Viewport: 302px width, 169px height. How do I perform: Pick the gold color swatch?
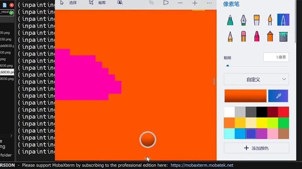(x=240, y=123)
